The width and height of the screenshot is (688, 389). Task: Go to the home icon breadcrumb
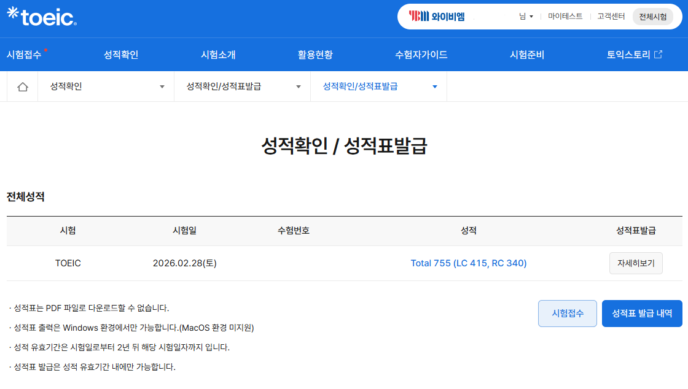pyautogui.click(x=23, y=87)
